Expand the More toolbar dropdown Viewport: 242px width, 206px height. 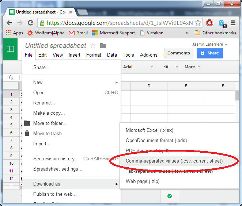[192, 67]
